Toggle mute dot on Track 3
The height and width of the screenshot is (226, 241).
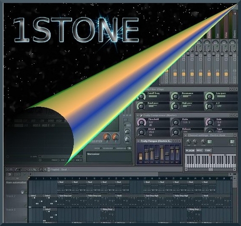tap(26, 219)
